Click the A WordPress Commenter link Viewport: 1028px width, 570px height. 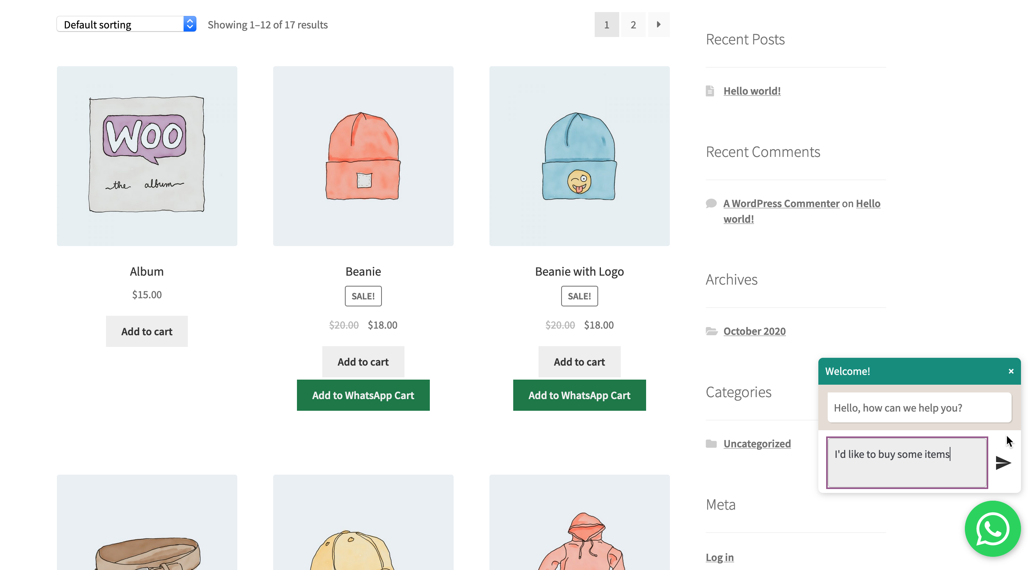[x=781, y=203]
